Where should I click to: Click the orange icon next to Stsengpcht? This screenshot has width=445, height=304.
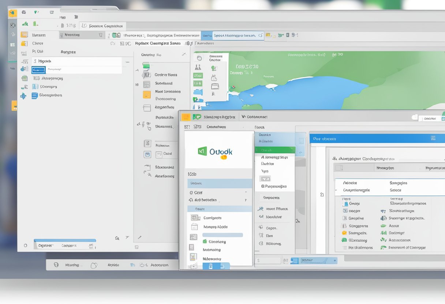coord(344,233)
